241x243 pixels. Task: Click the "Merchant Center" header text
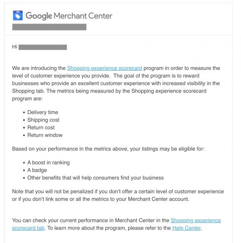pos(83,16)
